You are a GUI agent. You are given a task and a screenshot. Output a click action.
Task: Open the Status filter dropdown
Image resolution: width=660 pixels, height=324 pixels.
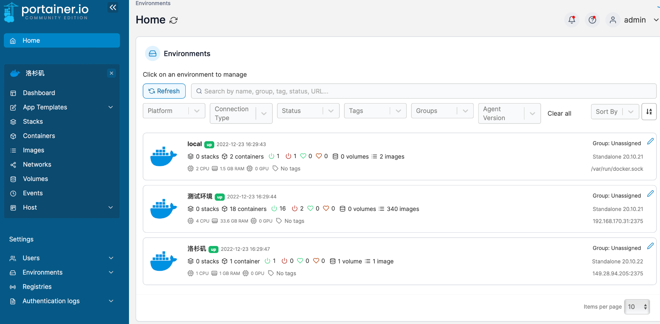point(308,111)
